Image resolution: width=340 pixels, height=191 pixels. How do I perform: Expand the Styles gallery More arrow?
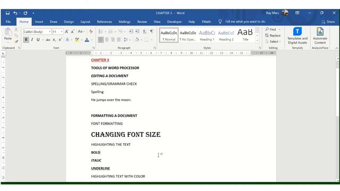click(x=257, y=40)
